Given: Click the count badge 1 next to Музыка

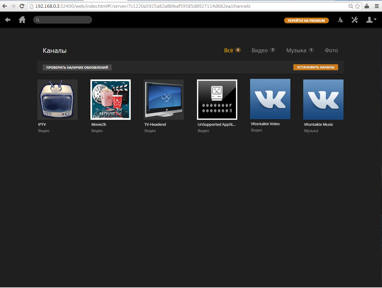Looking at the screenshot, I should pyautogui.click(x=311, y=50).
